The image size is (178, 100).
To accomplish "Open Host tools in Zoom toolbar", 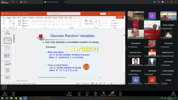I will click(x=104, y=94).
